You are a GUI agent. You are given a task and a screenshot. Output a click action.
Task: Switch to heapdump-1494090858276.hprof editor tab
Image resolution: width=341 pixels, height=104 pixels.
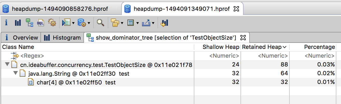(60, 9)
